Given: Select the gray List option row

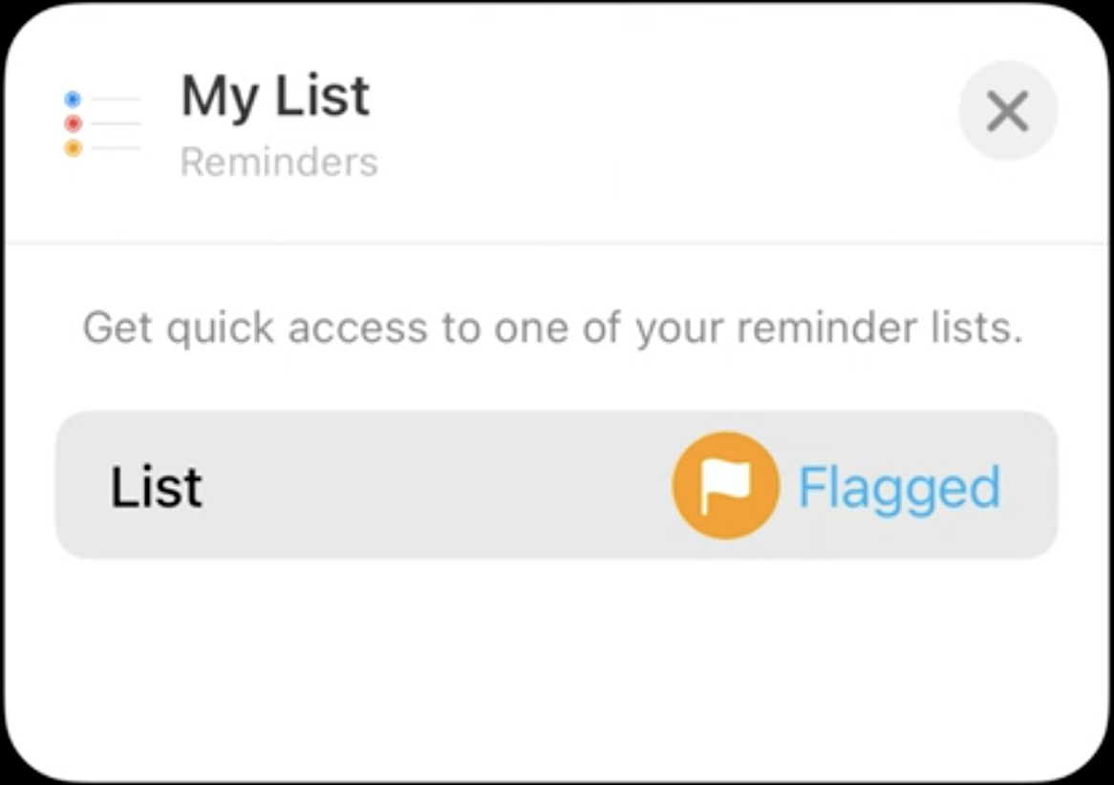Looking at the screenshot, I should point(556,485).
